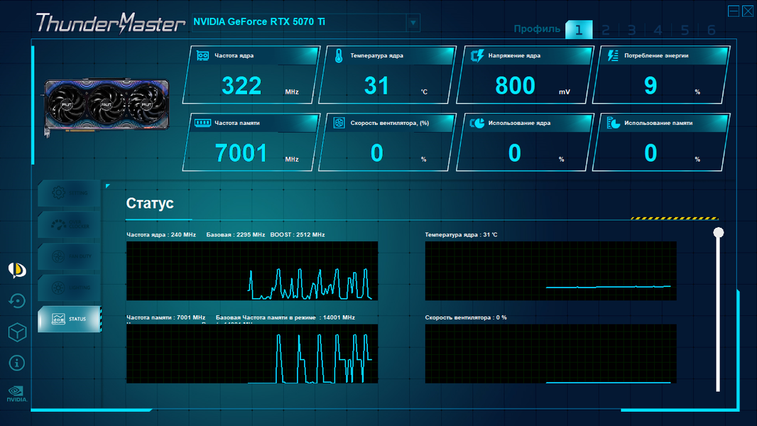Click the fan speed graph
757x426 pixels.
click(550, 354)
